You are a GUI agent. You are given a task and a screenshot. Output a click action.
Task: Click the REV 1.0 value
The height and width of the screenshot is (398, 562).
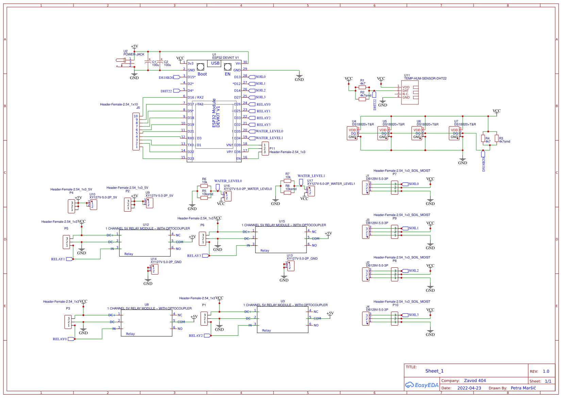point(546,371)
